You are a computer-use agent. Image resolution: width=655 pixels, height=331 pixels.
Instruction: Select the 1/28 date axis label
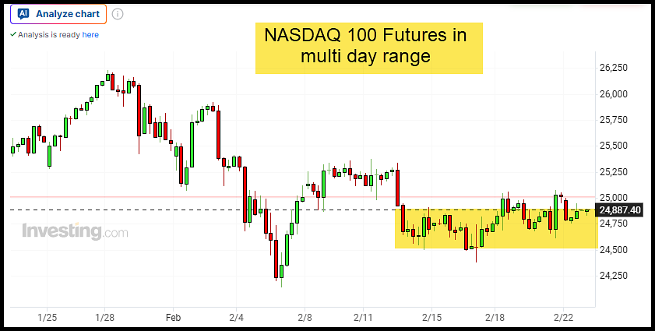(105, 318)
